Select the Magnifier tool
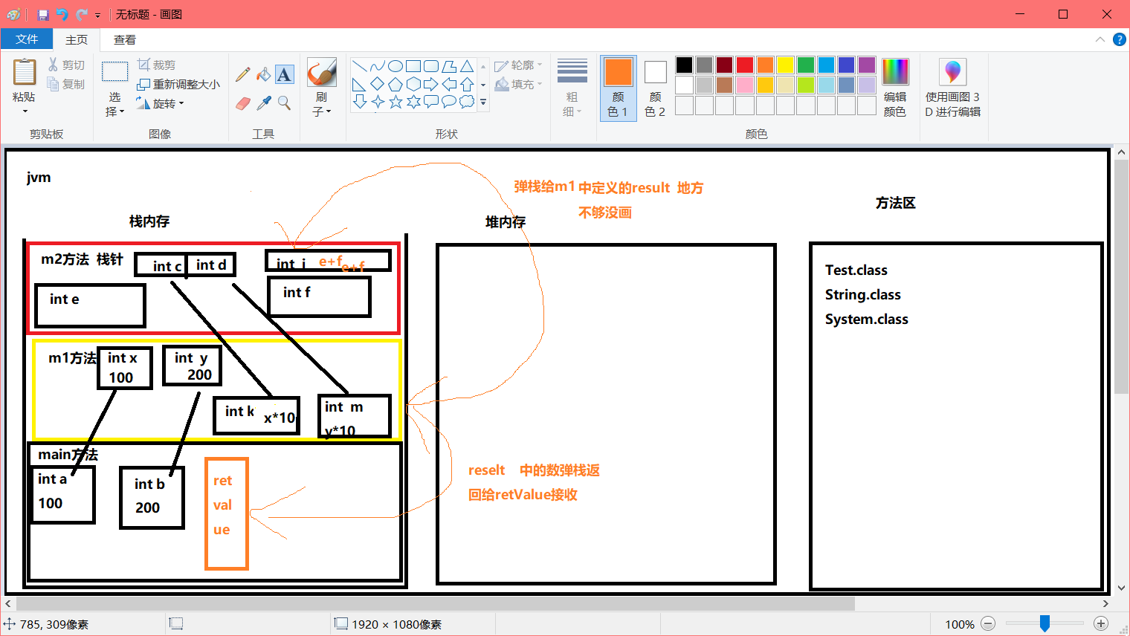 [x=284, y=103]
